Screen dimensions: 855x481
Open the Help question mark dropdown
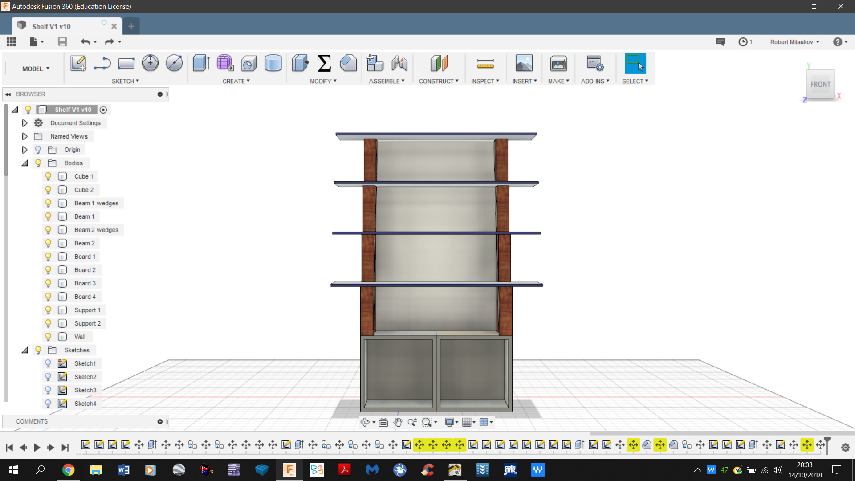pos(840,42)
